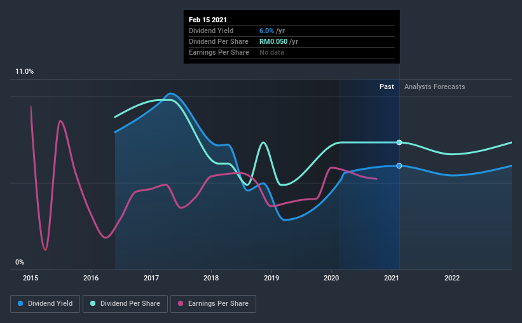Click the No data earnings value

[271, 52]
